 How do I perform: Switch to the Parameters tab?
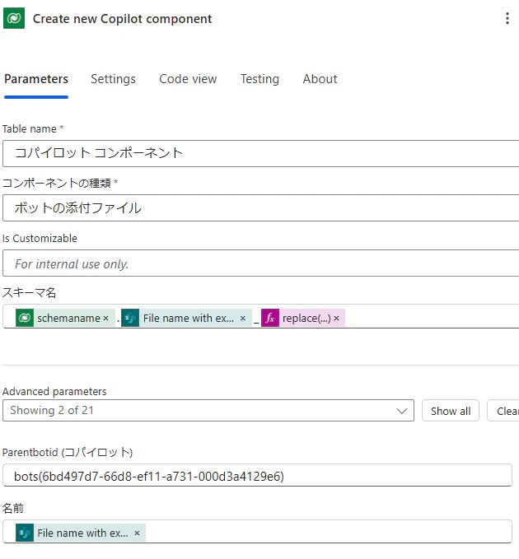point(36,79)
